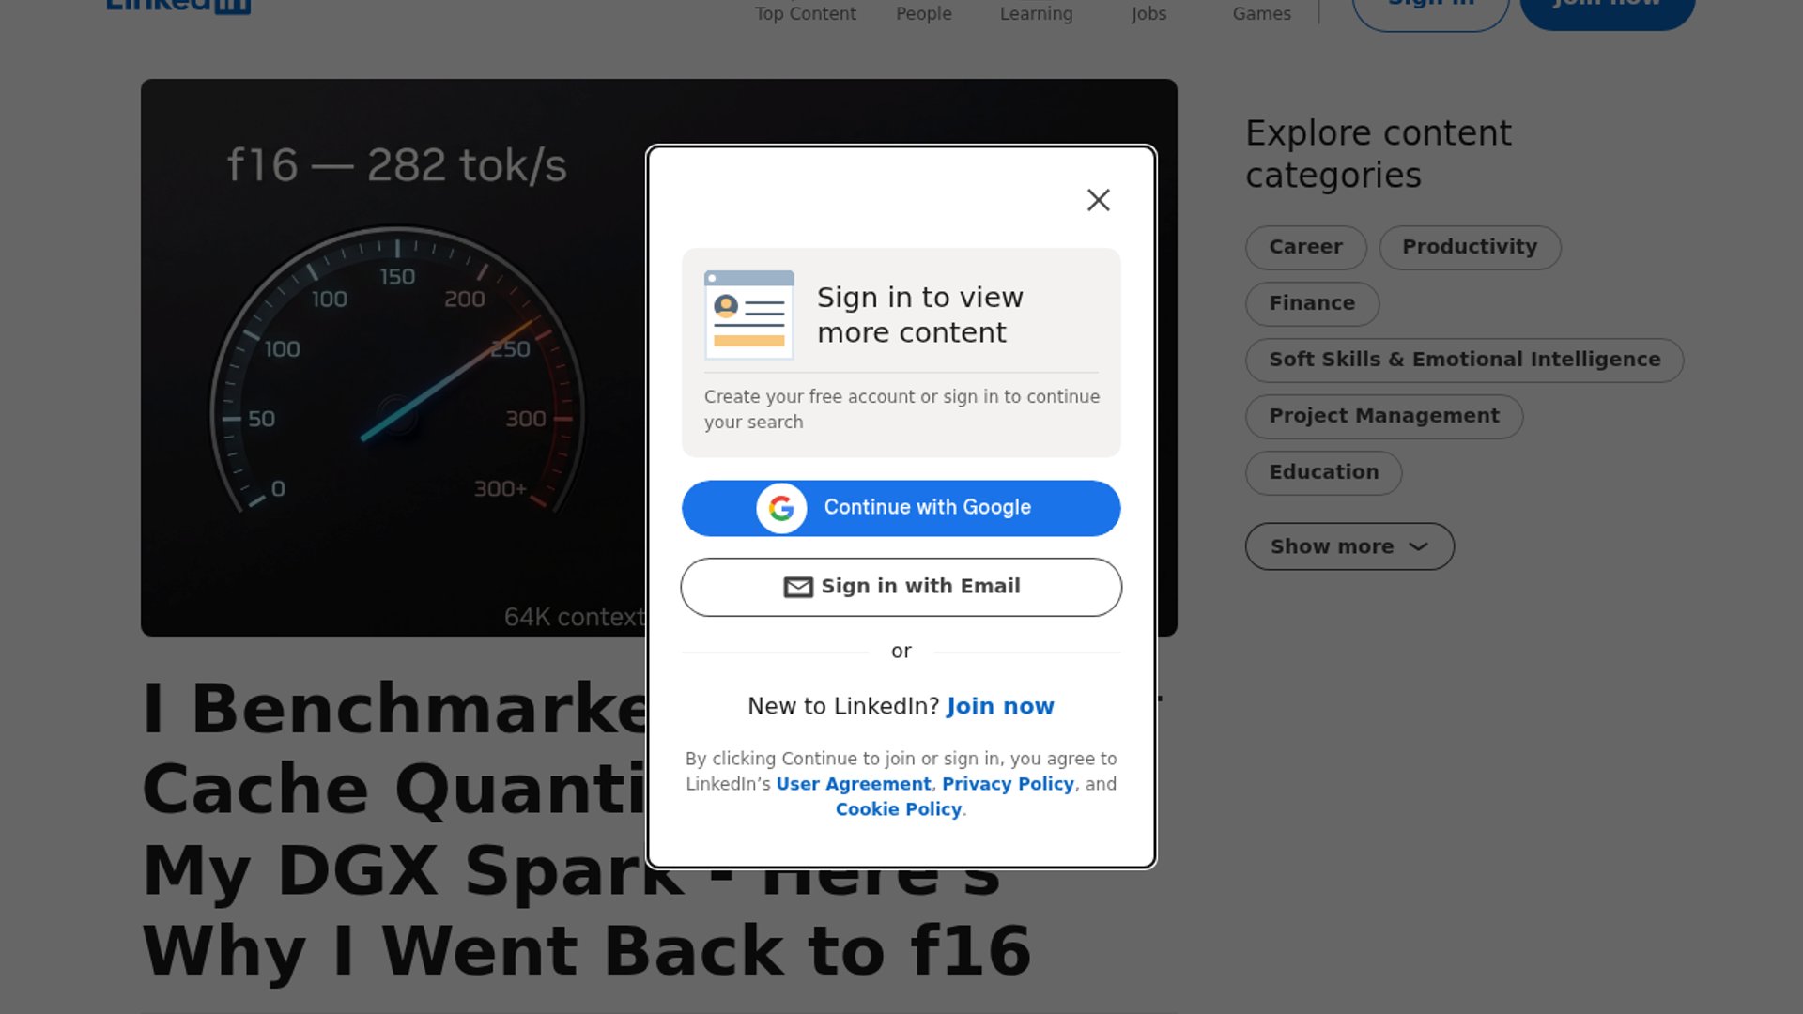Screen dimensions: 1803x1014
Task: Click the LinkedIn logo
Action: click(178, 7)
